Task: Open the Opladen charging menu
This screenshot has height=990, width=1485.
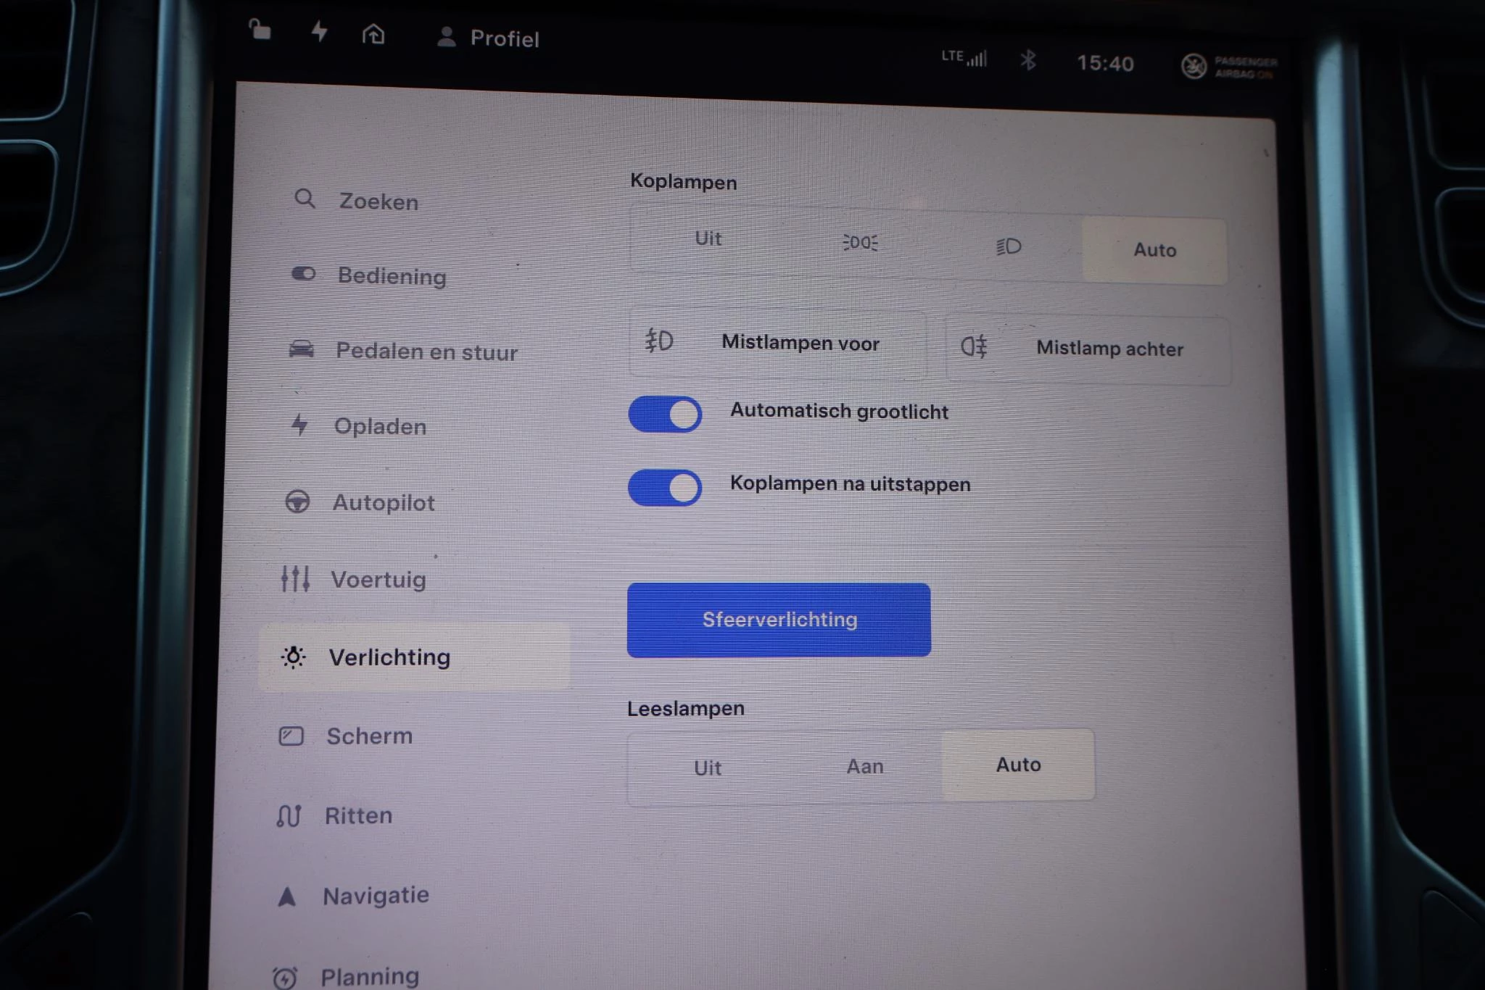Action: coord(379,426)
